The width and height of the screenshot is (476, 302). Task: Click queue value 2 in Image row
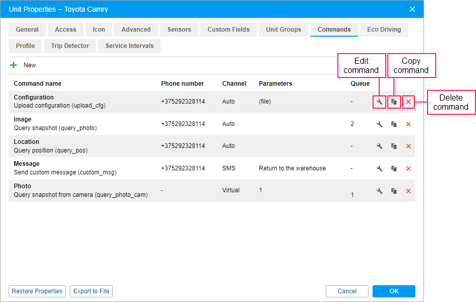[x=352, y=123]
